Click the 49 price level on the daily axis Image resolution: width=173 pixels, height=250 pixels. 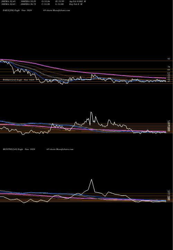coord(169,81)
